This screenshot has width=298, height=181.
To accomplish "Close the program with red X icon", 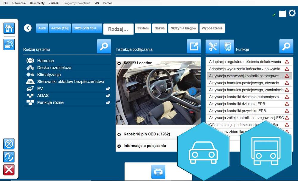I will (9, 170).
